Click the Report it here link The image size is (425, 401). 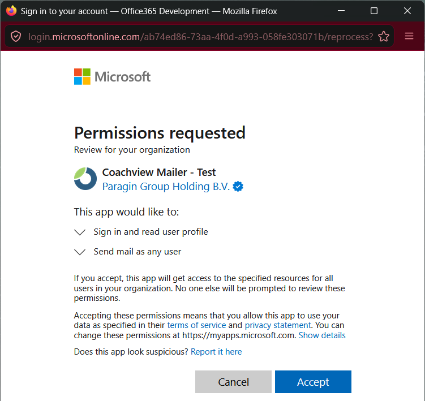(216, 352)
